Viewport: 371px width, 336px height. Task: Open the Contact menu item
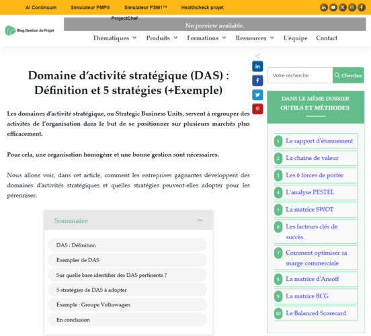327,38
